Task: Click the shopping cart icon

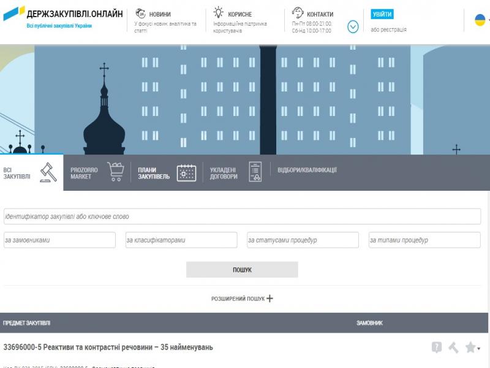Action: 116,172
